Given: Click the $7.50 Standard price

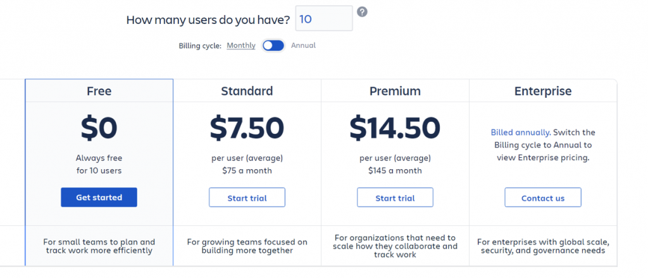Looking at the screenshot, I should [247, 128].
